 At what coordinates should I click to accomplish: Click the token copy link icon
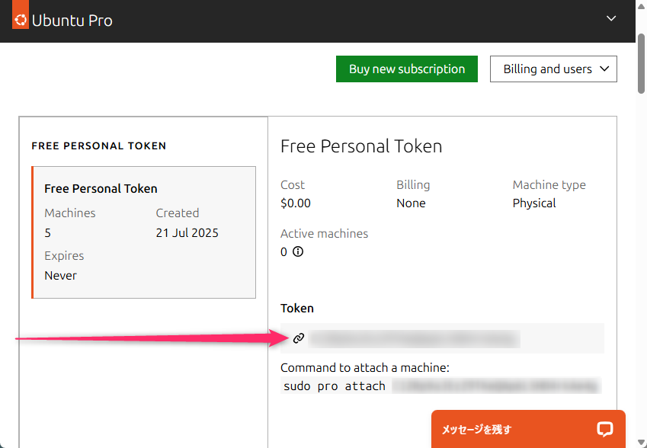[x=298, y=339]
